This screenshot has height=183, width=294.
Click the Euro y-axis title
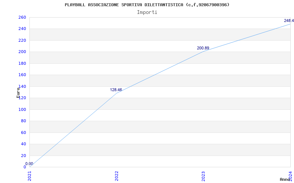click(18, 93)
